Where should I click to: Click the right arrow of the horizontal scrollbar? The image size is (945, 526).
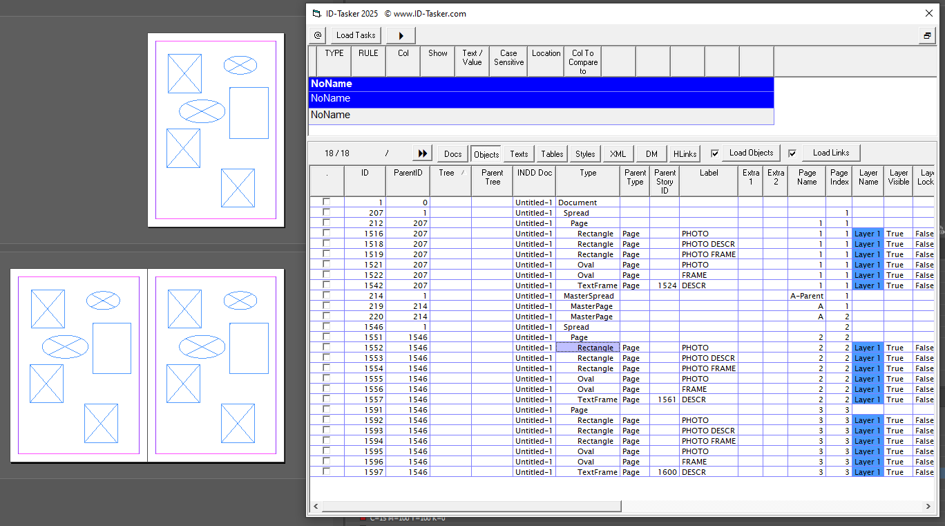(930, 506)
